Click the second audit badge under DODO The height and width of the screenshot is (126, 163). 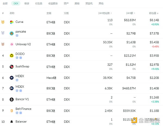tap(21, 58)
